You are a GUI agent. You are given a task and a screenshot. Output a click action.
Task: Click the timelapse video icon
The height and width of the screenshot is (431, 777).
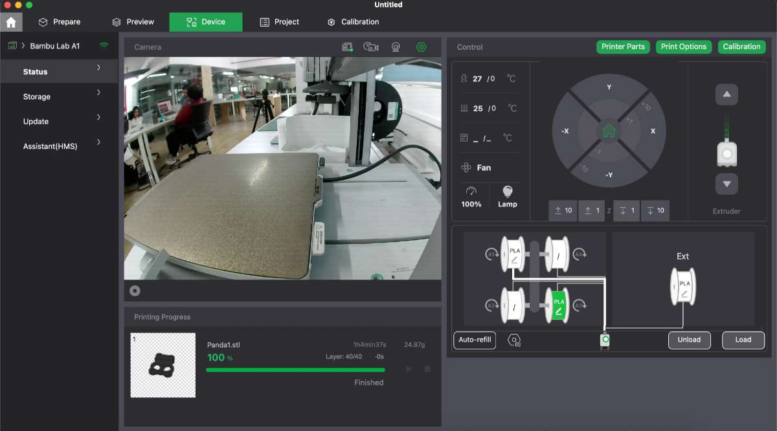371,47
